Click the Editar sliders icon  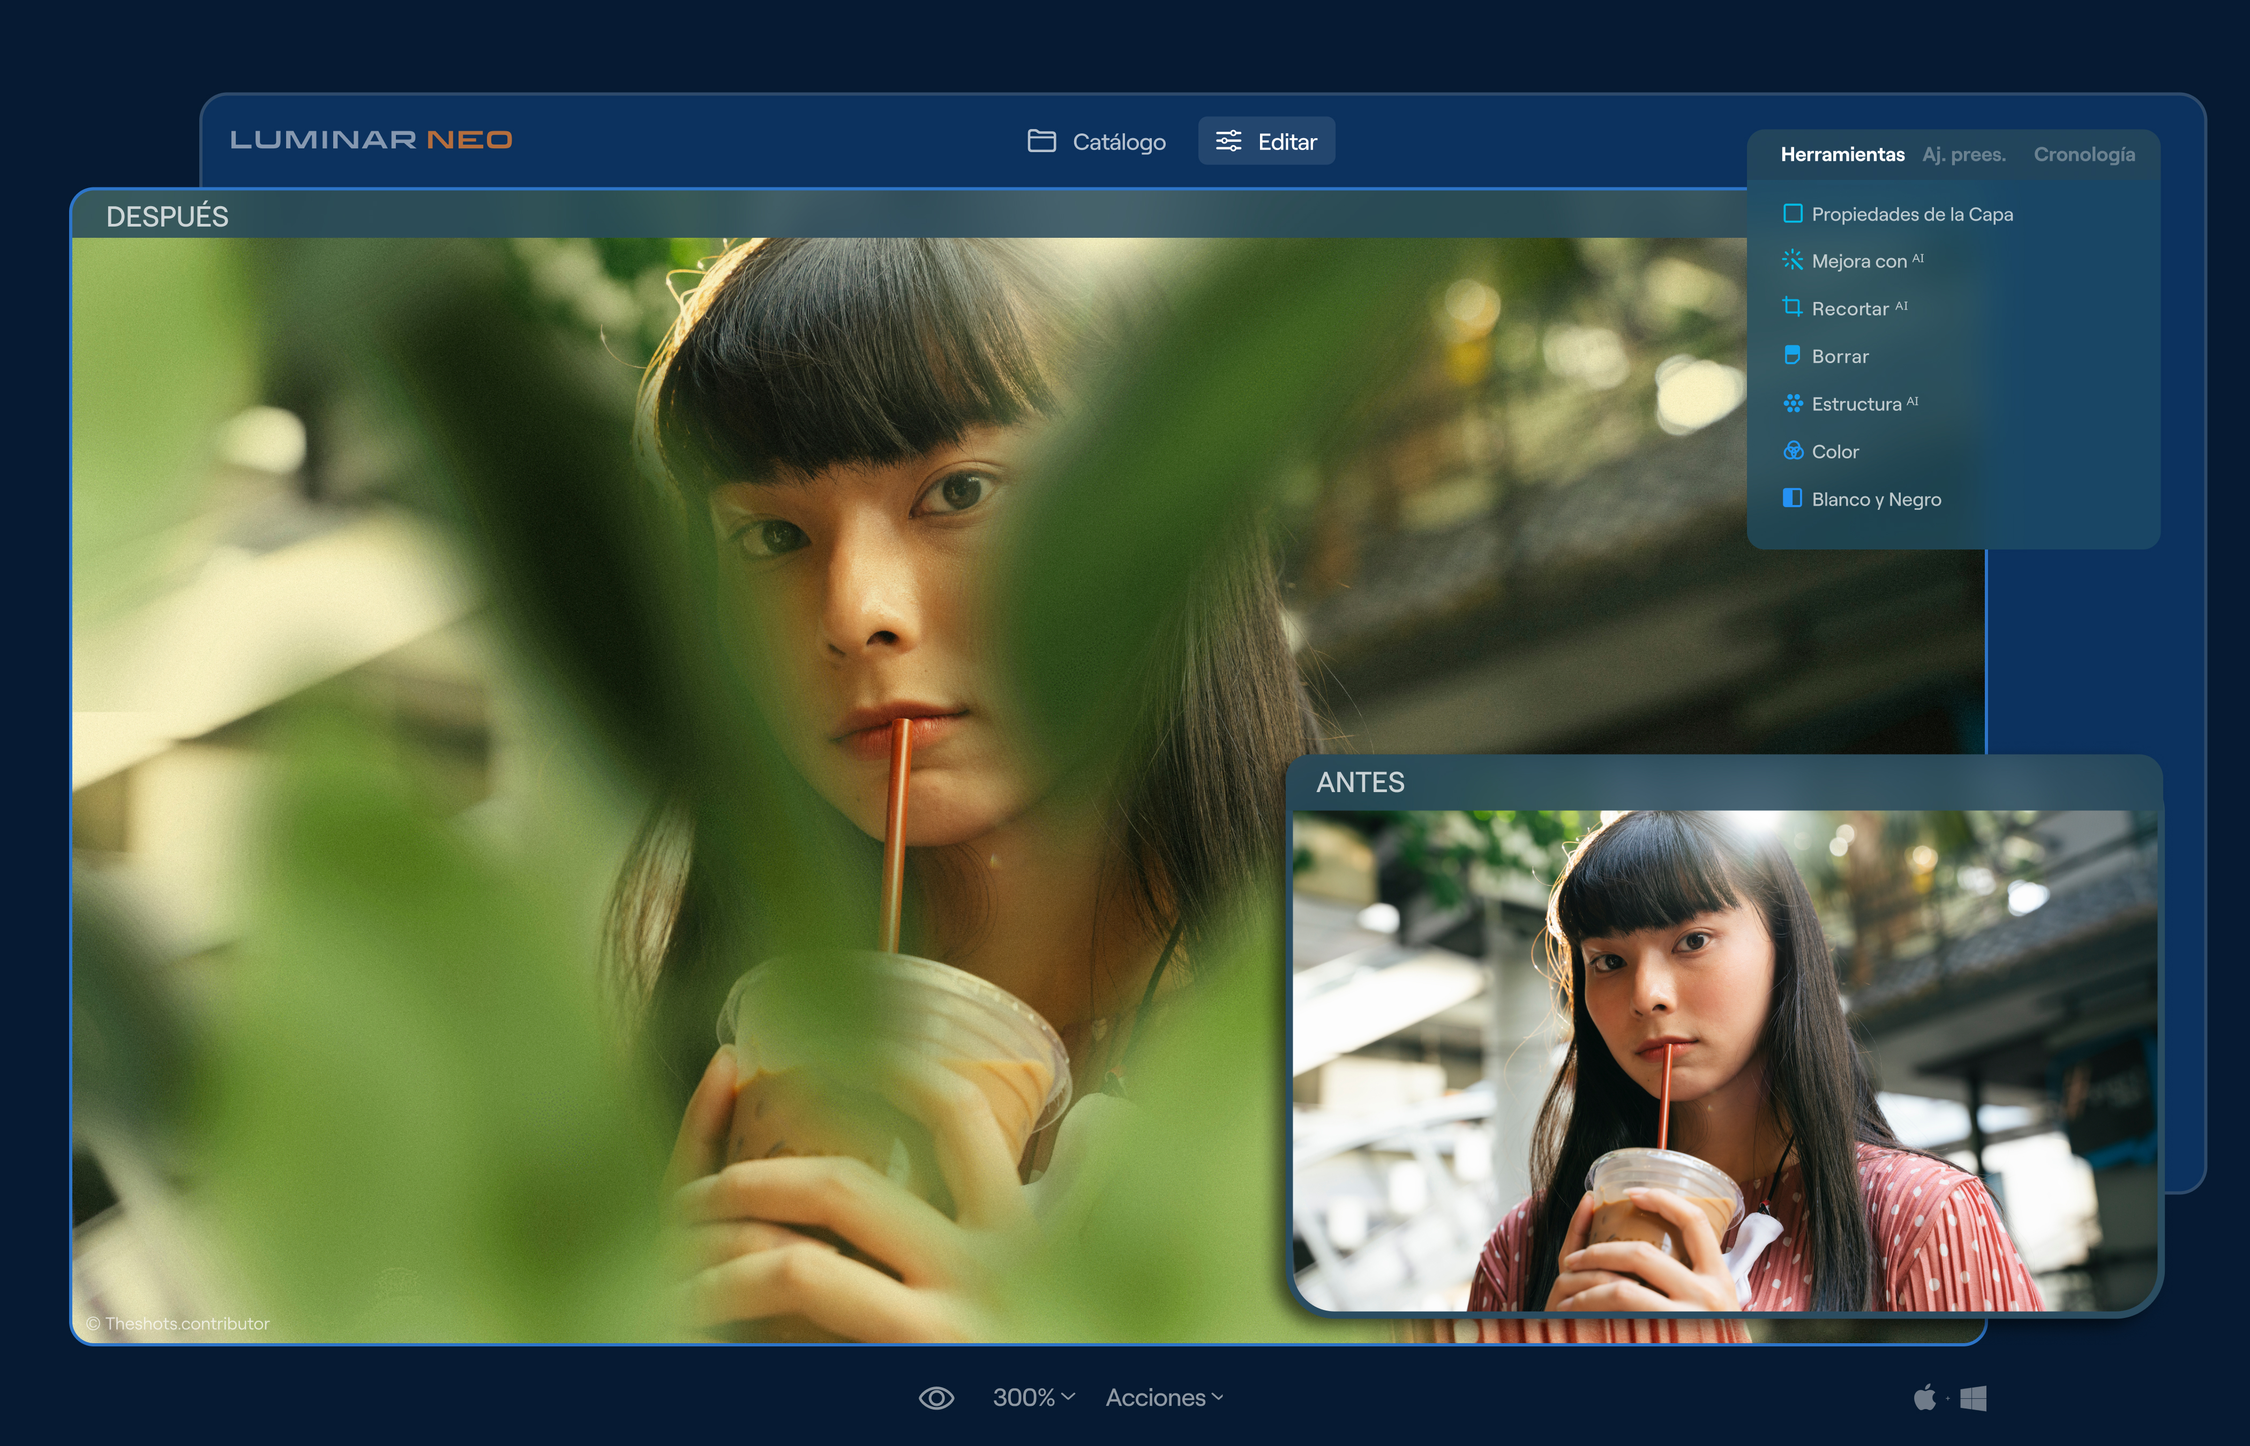pyautogui.click(x=1228, y=141)
